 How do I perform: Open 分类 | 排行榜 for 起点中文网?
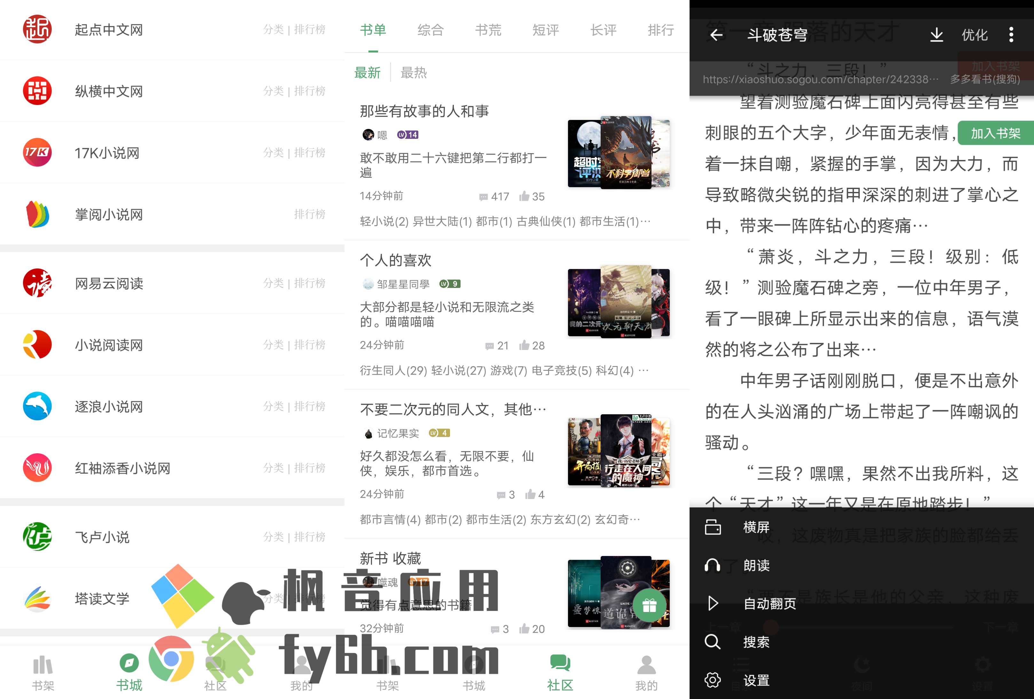[x=294, y=29]
